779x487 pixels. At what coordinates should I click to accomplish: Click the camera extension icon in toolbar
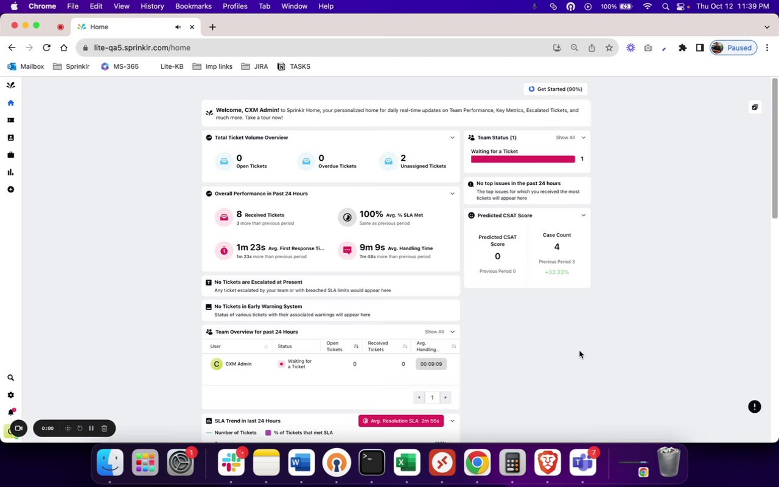coord(648,47)
